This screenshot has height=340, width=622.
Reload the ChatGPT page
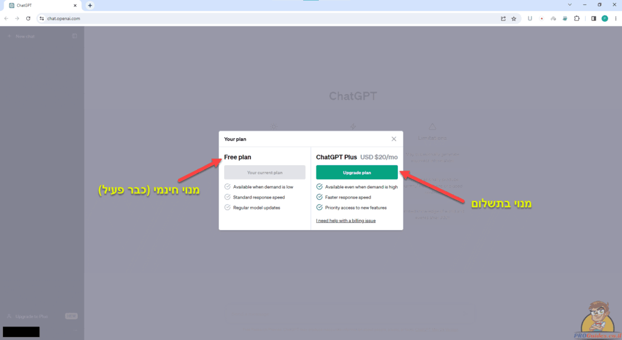coord(28,19)
